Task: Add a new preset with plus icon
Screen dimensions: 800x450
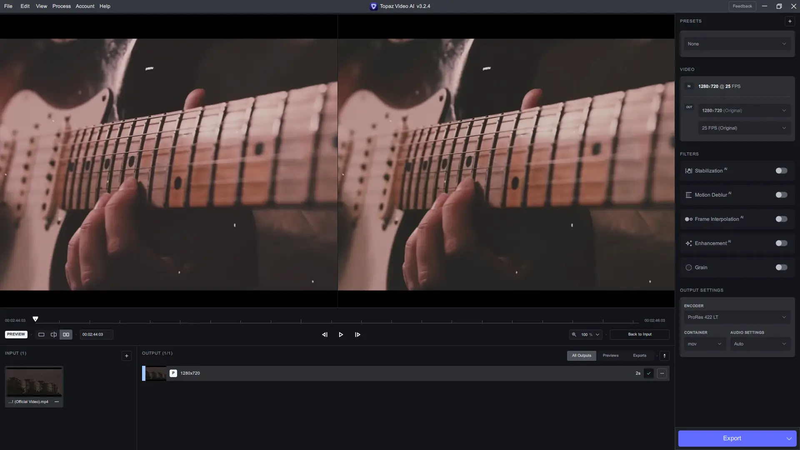Action: pos(790,21)
